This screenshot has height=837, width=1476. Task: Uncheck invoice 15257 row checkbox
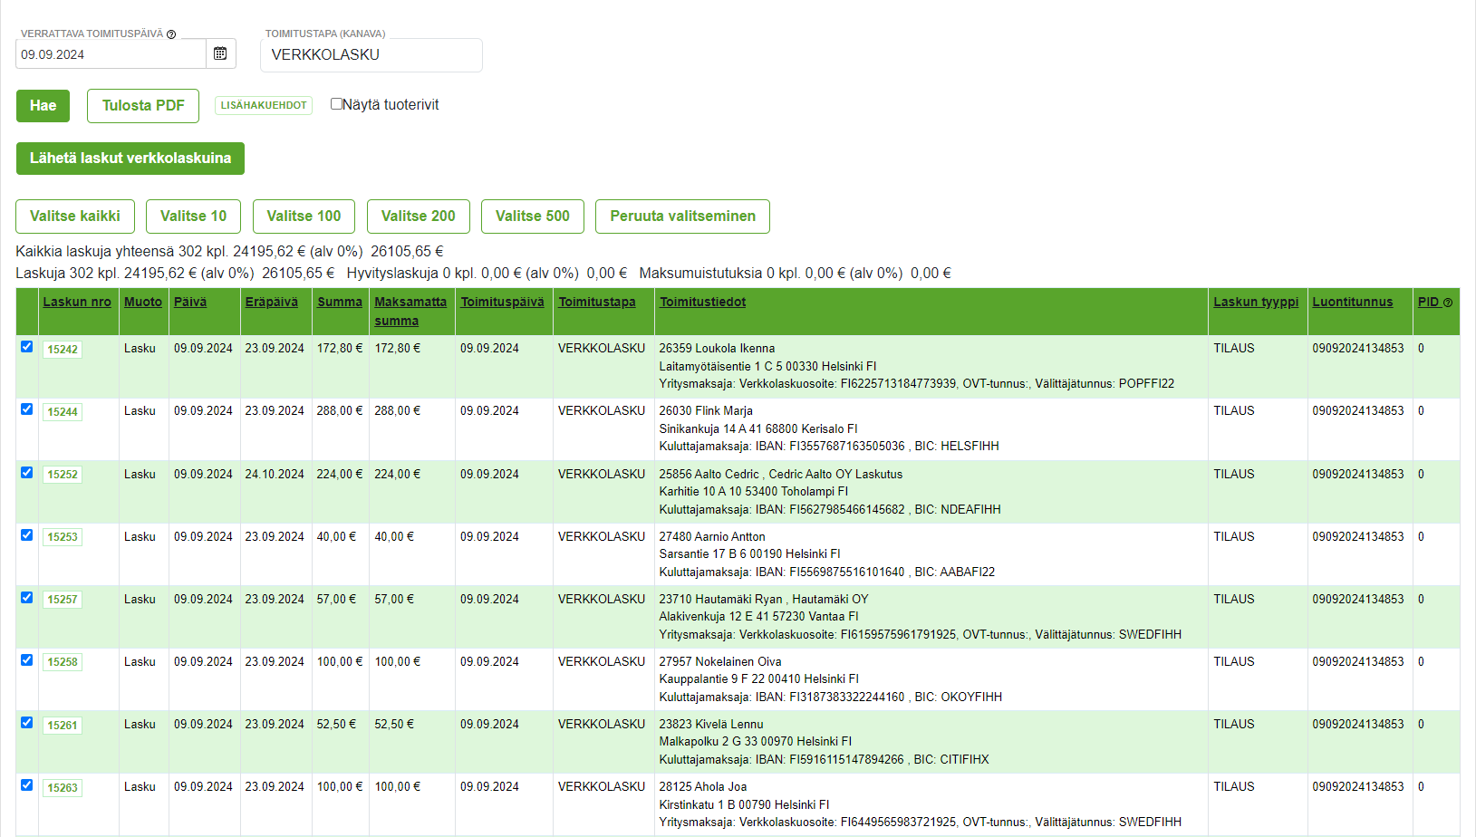point(27,598)
